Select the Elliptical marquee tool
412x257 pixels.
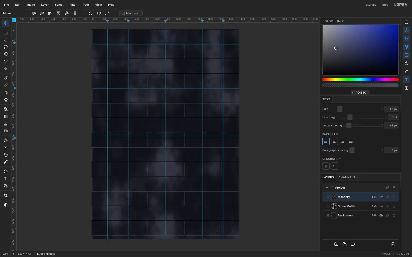click(6, 40)
